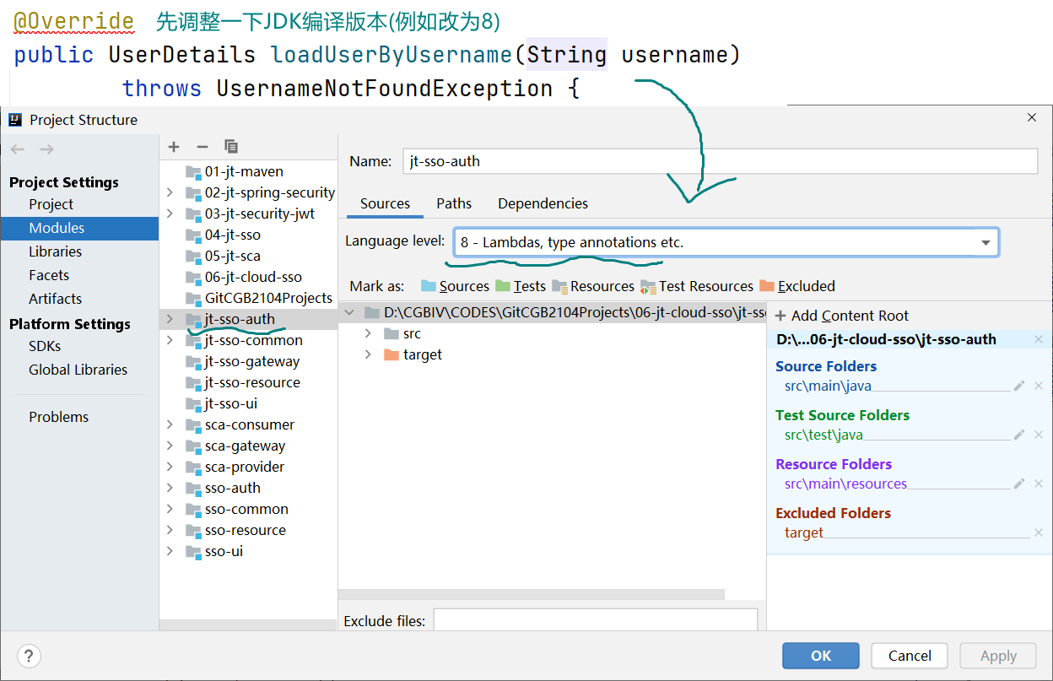Mark as Sources folder icon
This screenshot has width=1053, height=681.
tap(429, 286)
